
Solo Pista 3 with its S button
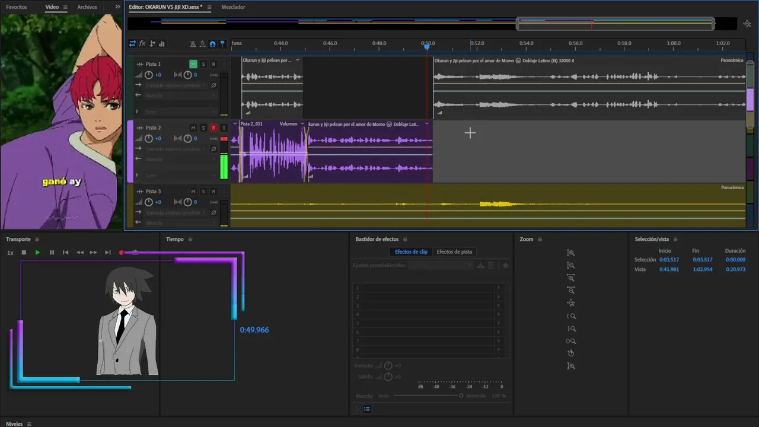(203, 192)
